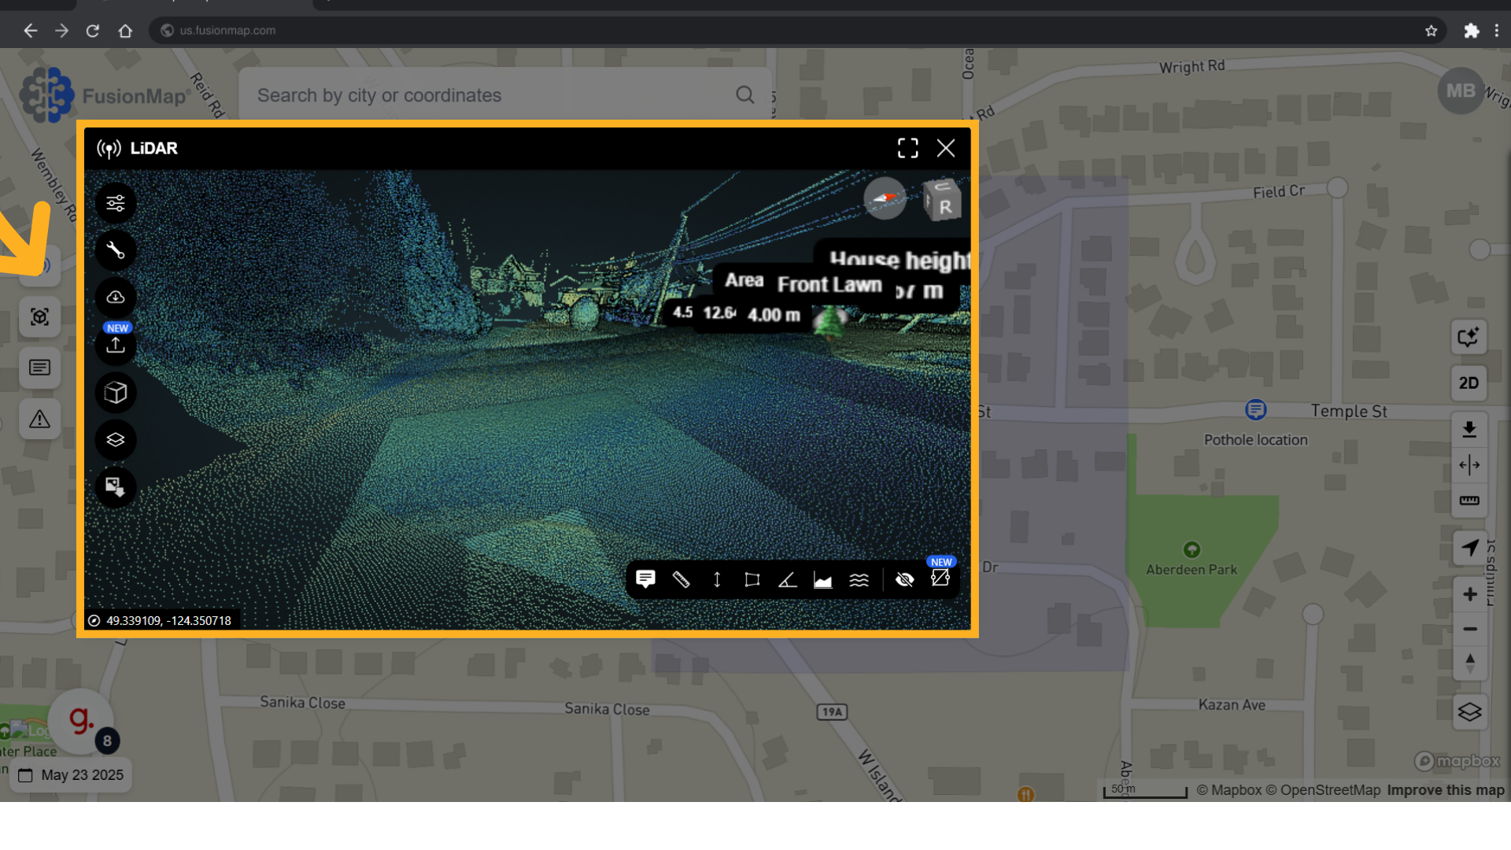This screenshot has width=1511, height=850.
Task: Open the map layers button at lower right
Action: click(1469, 712)
